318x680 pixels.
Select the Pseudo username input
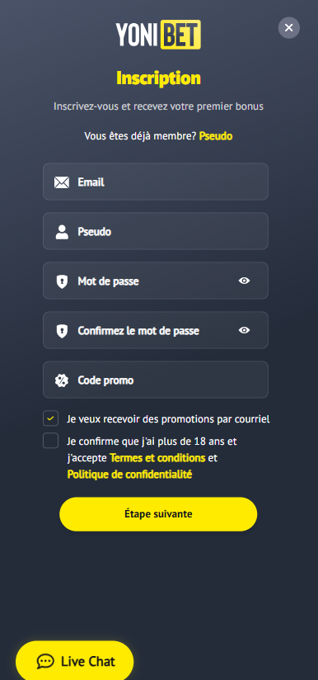click(156, 231)
